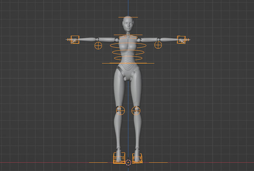Select the foot IK box on the left
The image size is (254, 171).
coord(119,158)
